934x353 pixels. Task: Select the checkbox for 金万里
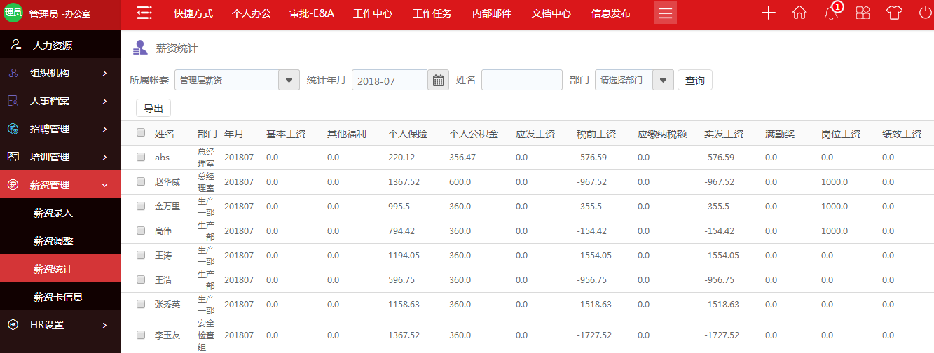point(141,207)
